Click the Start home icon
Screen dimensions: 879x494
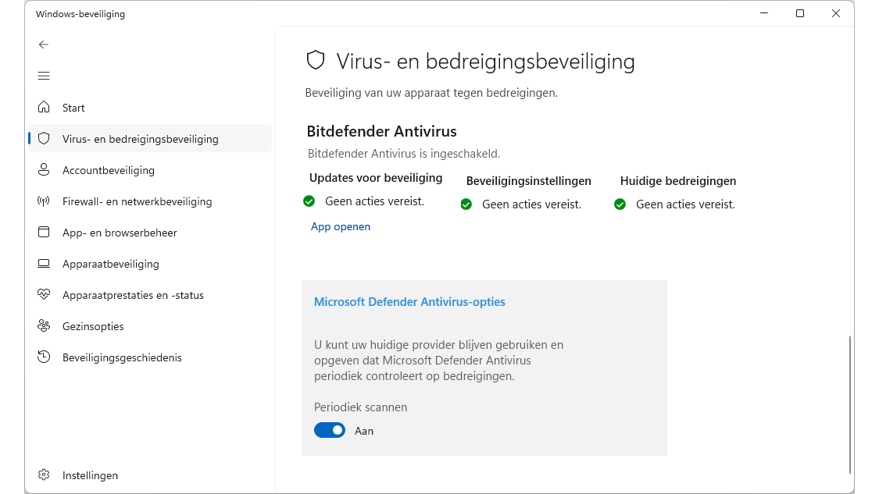44,108
